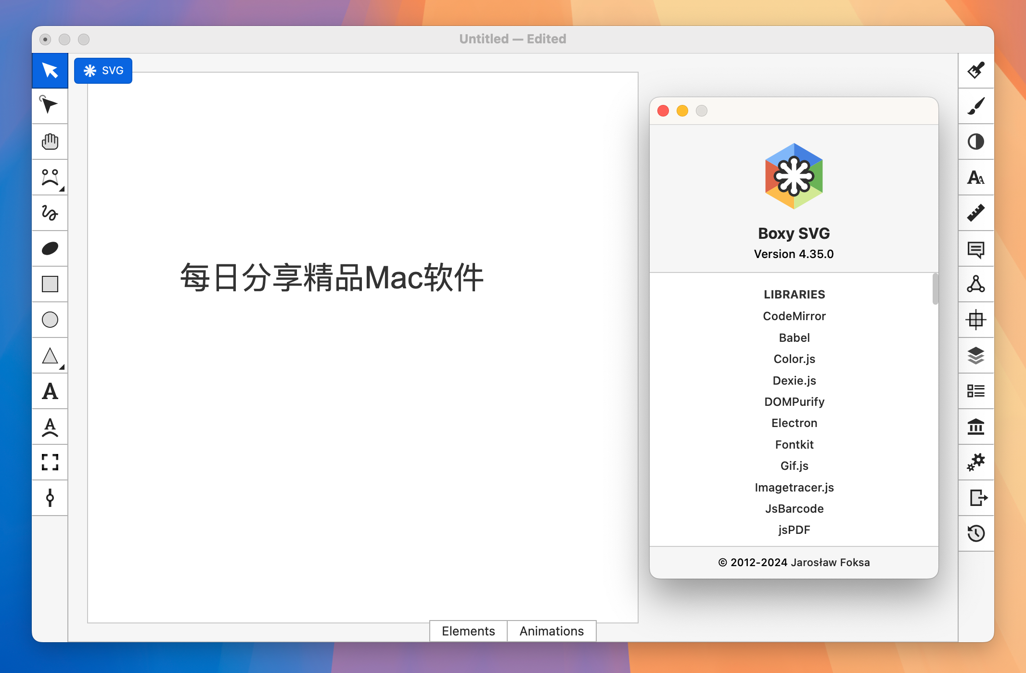Select the Blob brush tool

click(x=50, y=248)
